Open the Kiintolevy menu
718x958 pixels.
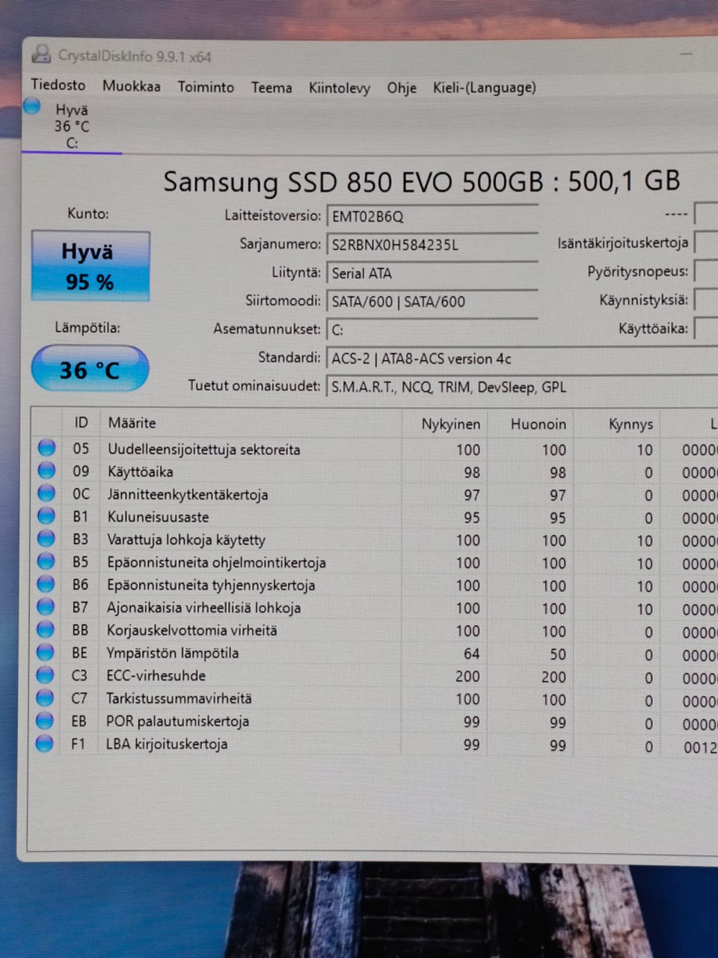[x=340, y=88]
